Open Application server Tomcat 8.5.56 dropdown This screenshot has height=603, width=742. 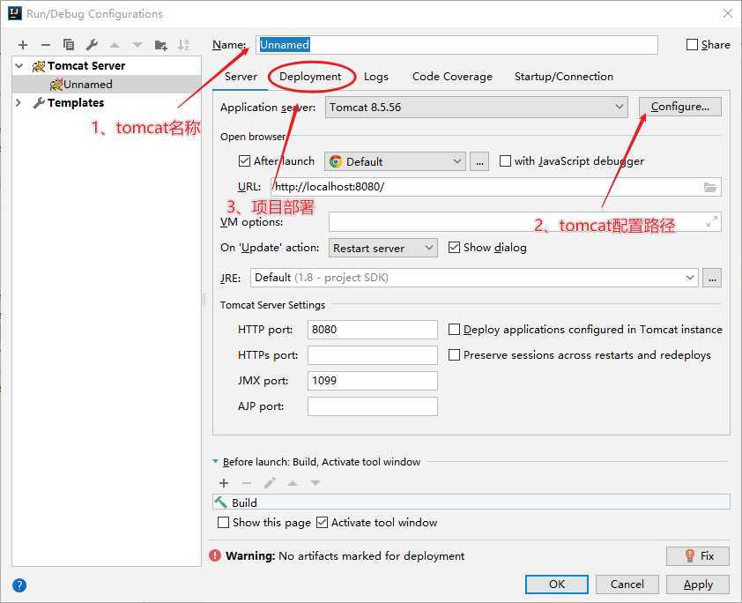476,108
